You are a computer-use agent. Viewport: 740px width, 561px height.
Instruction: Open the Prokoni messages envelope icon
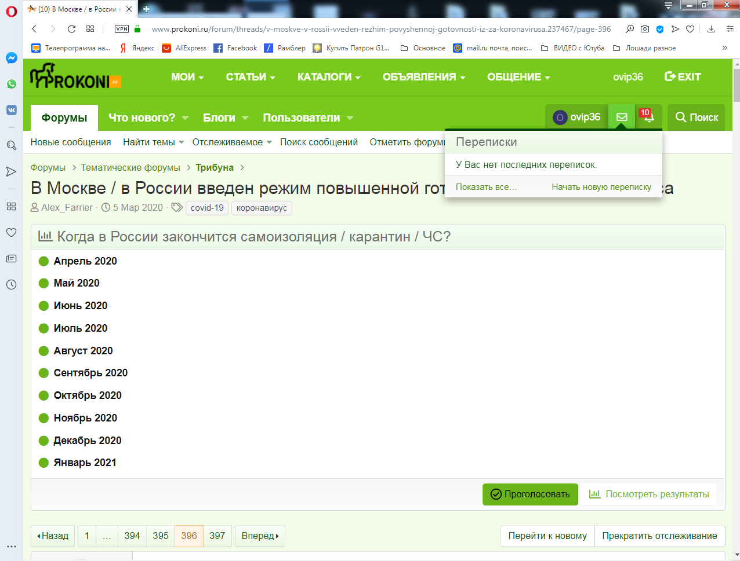coord(621,117)
